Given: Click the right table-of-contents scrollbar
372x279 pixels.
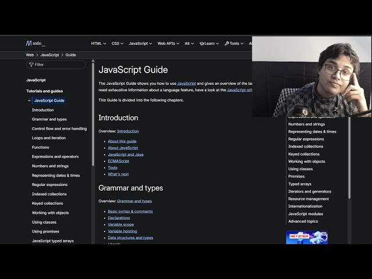Looking at the screenshot, I should (349, 158).
